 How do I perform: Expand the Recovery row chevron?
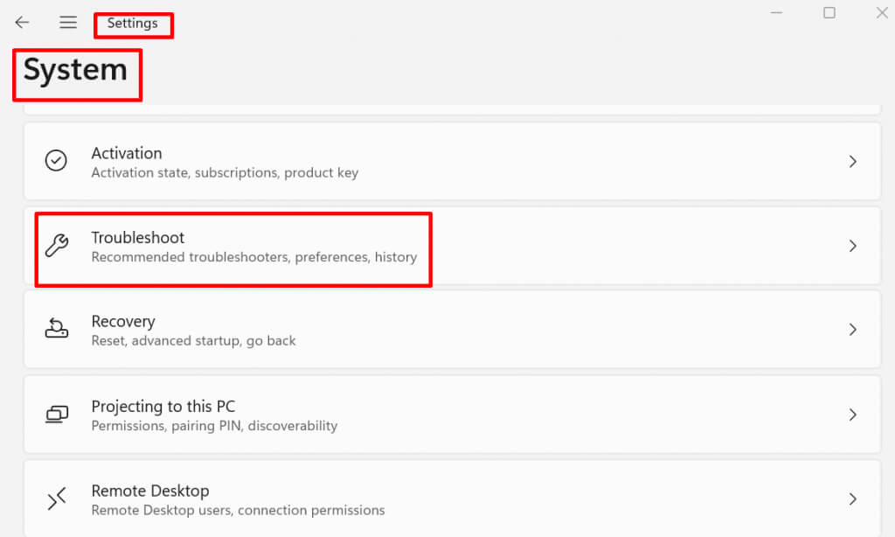[853, 330]
